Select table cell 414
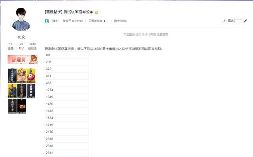This screenshot has width=253, height=157. pos(67,76)
